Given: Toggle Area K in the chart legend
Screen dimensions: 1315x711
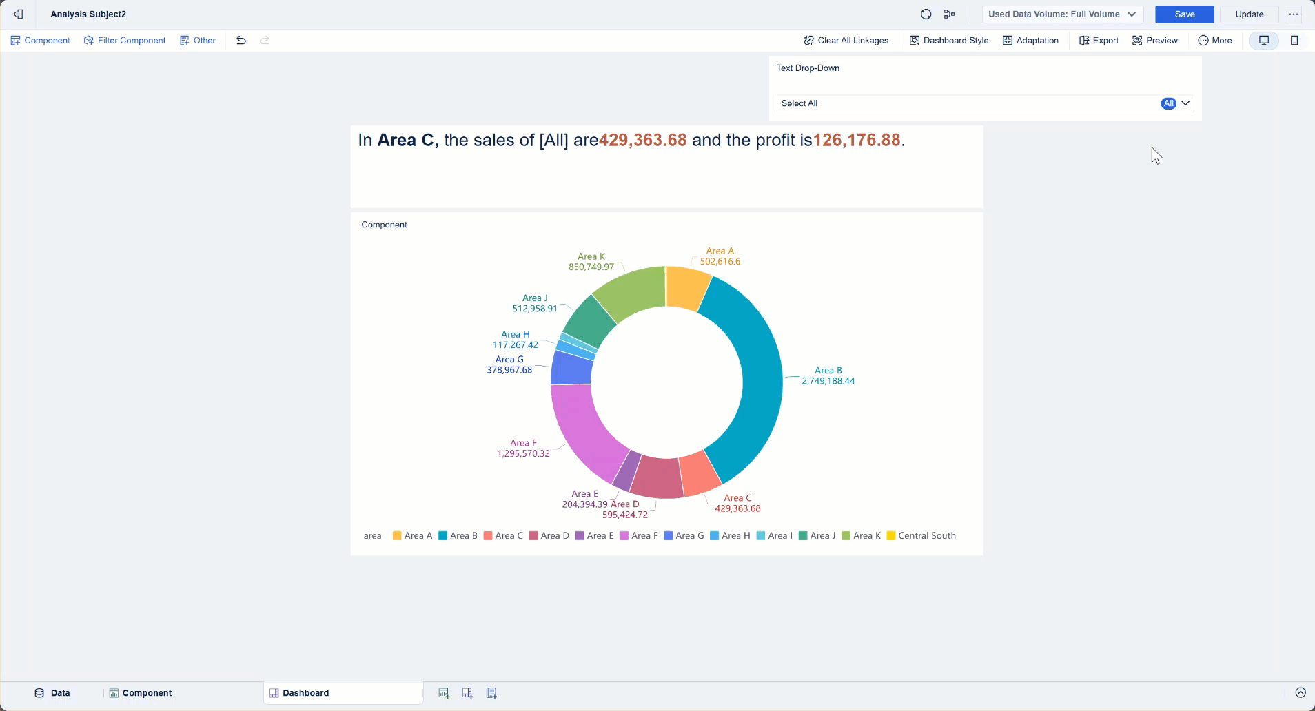Looking at the screenshot, I should tap(861, 535).
